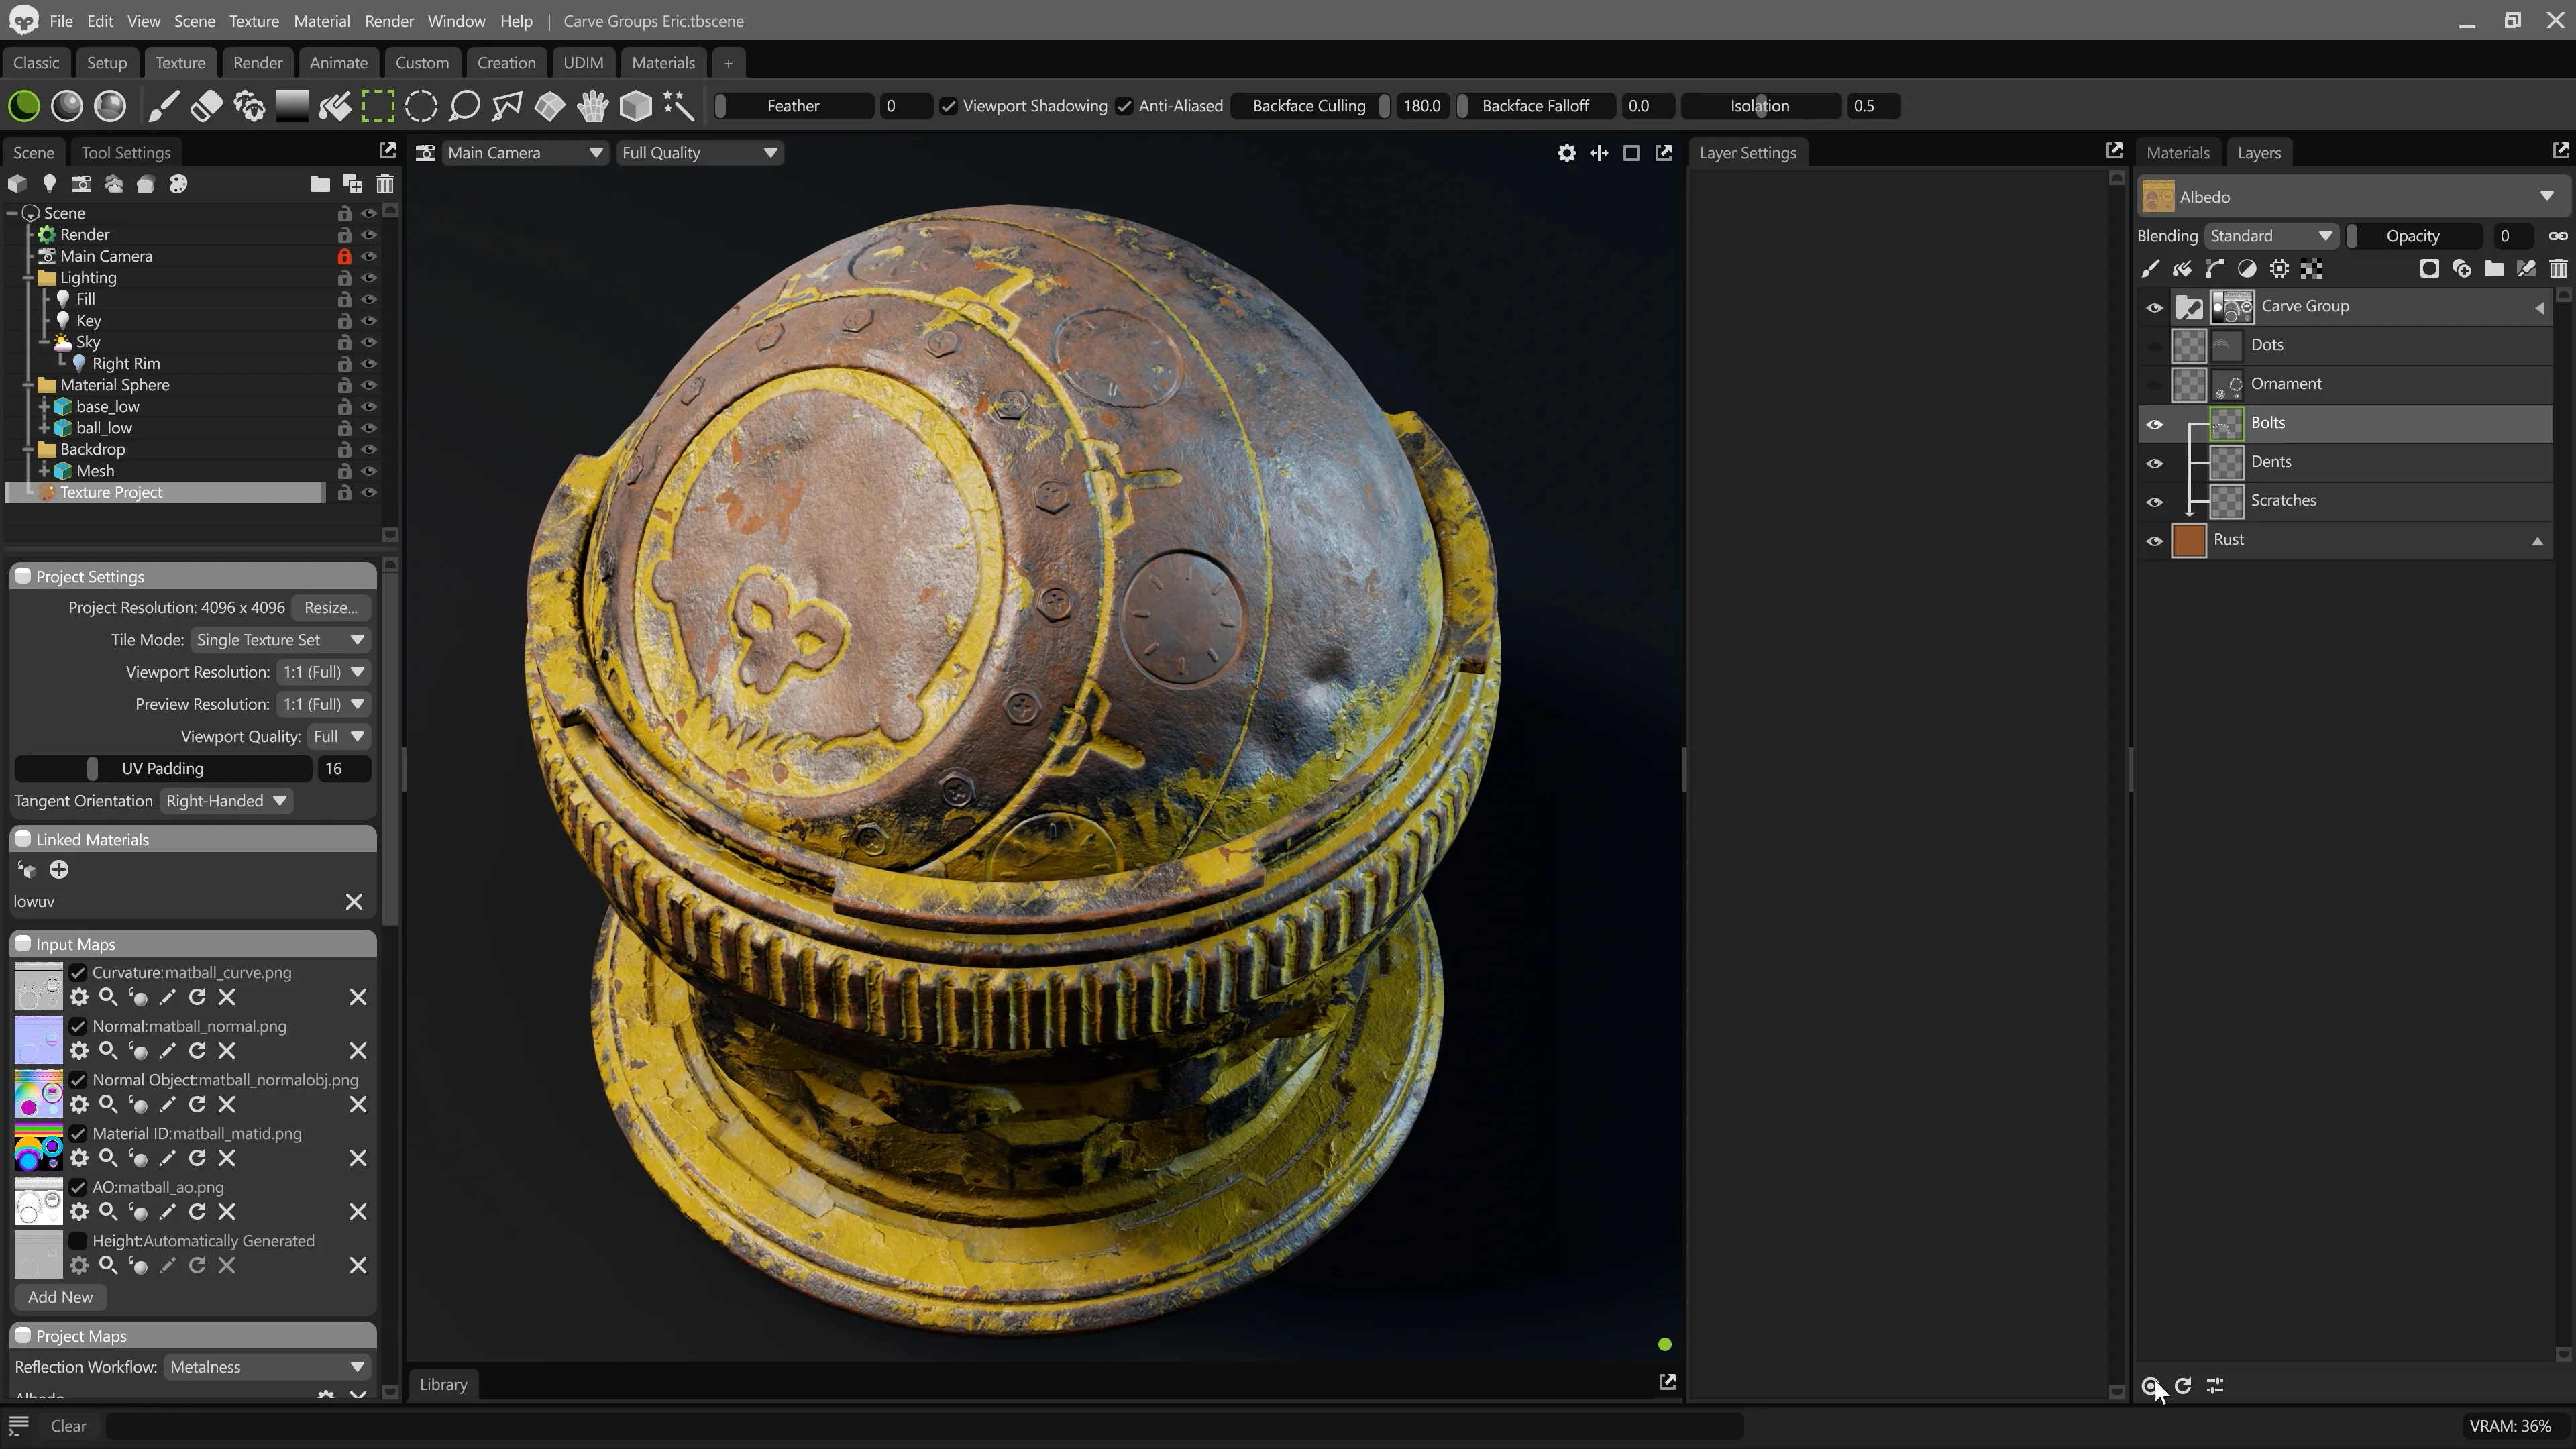Refresh Curvature input map
This screenshot has height=1449, width=2576.
pos(197,997)
